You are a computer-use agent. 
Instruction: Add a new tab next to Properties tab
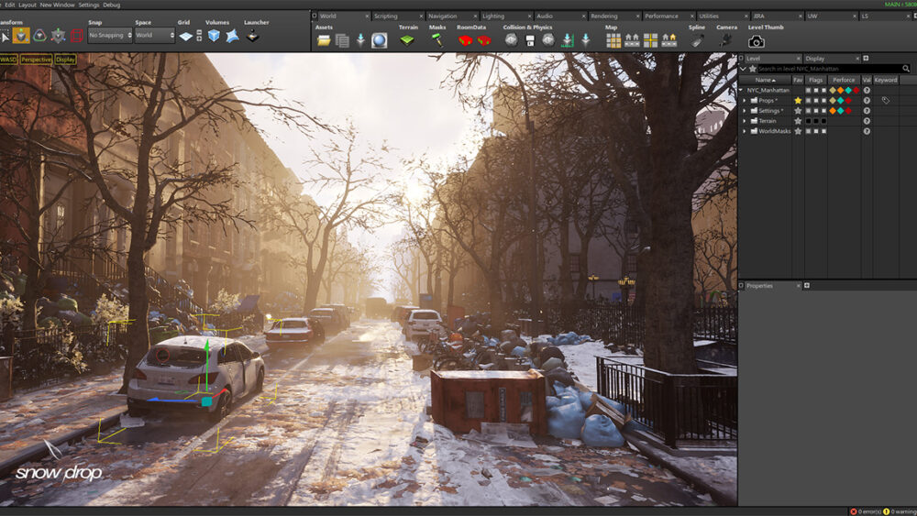[807, 286]
